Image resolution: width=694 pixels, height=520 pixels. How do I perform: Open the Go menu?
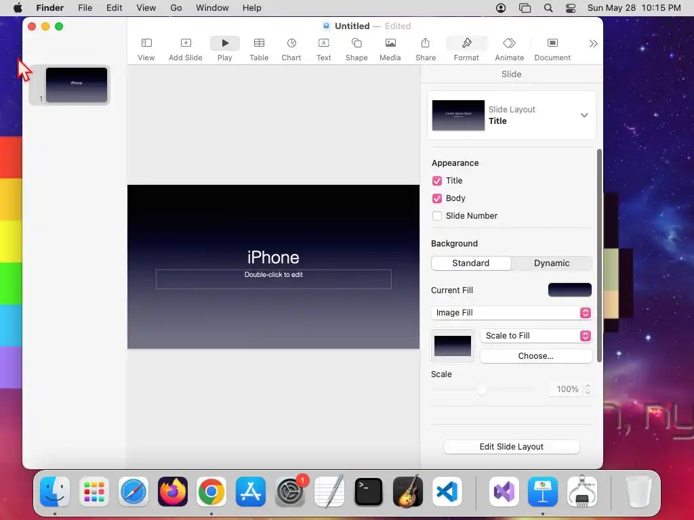(x=176, y=8)
